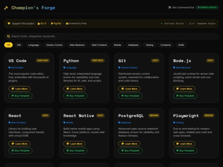Click the Playwright card title
The image size is (223, 167).
coord(186,116)
